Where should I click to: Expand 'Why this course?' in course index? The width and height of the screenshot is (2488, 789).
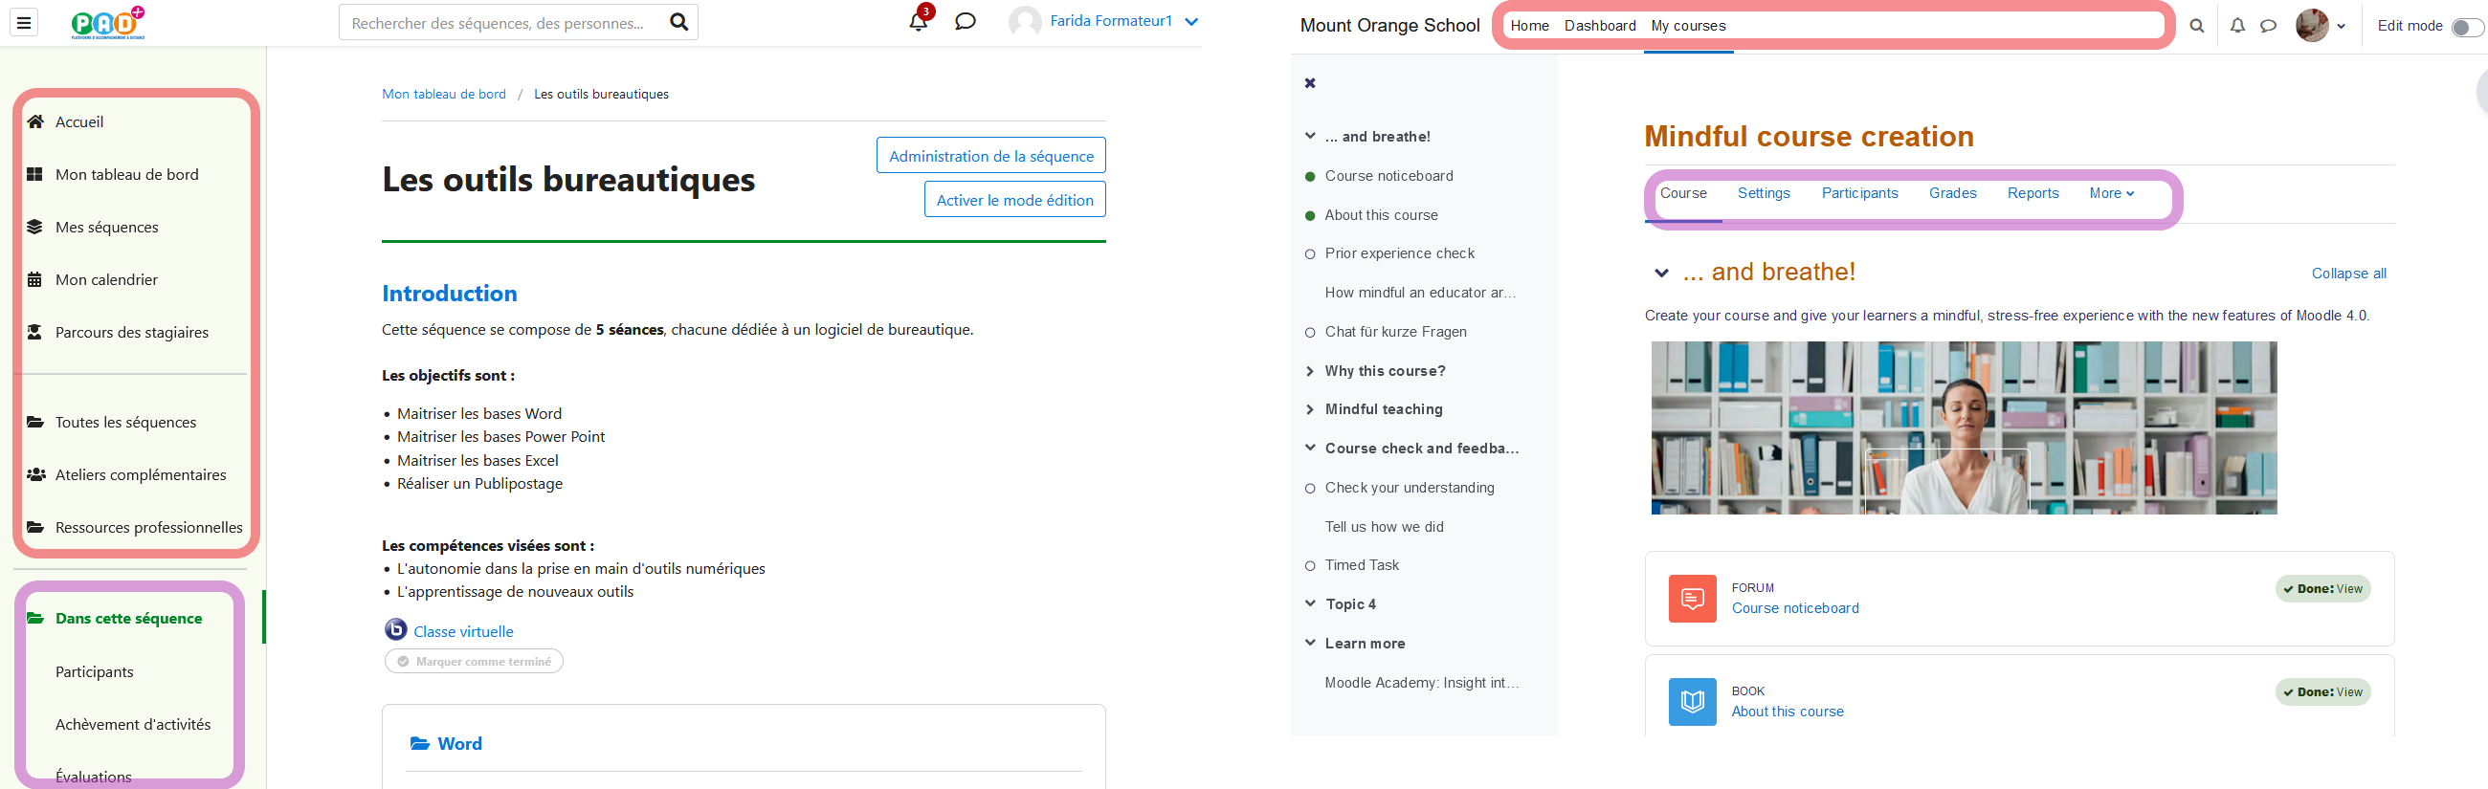1310,371
